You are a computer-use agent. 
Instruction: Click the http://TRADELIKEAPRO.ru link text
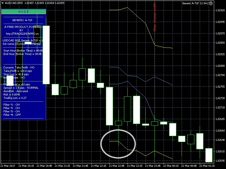click(22, 34)
